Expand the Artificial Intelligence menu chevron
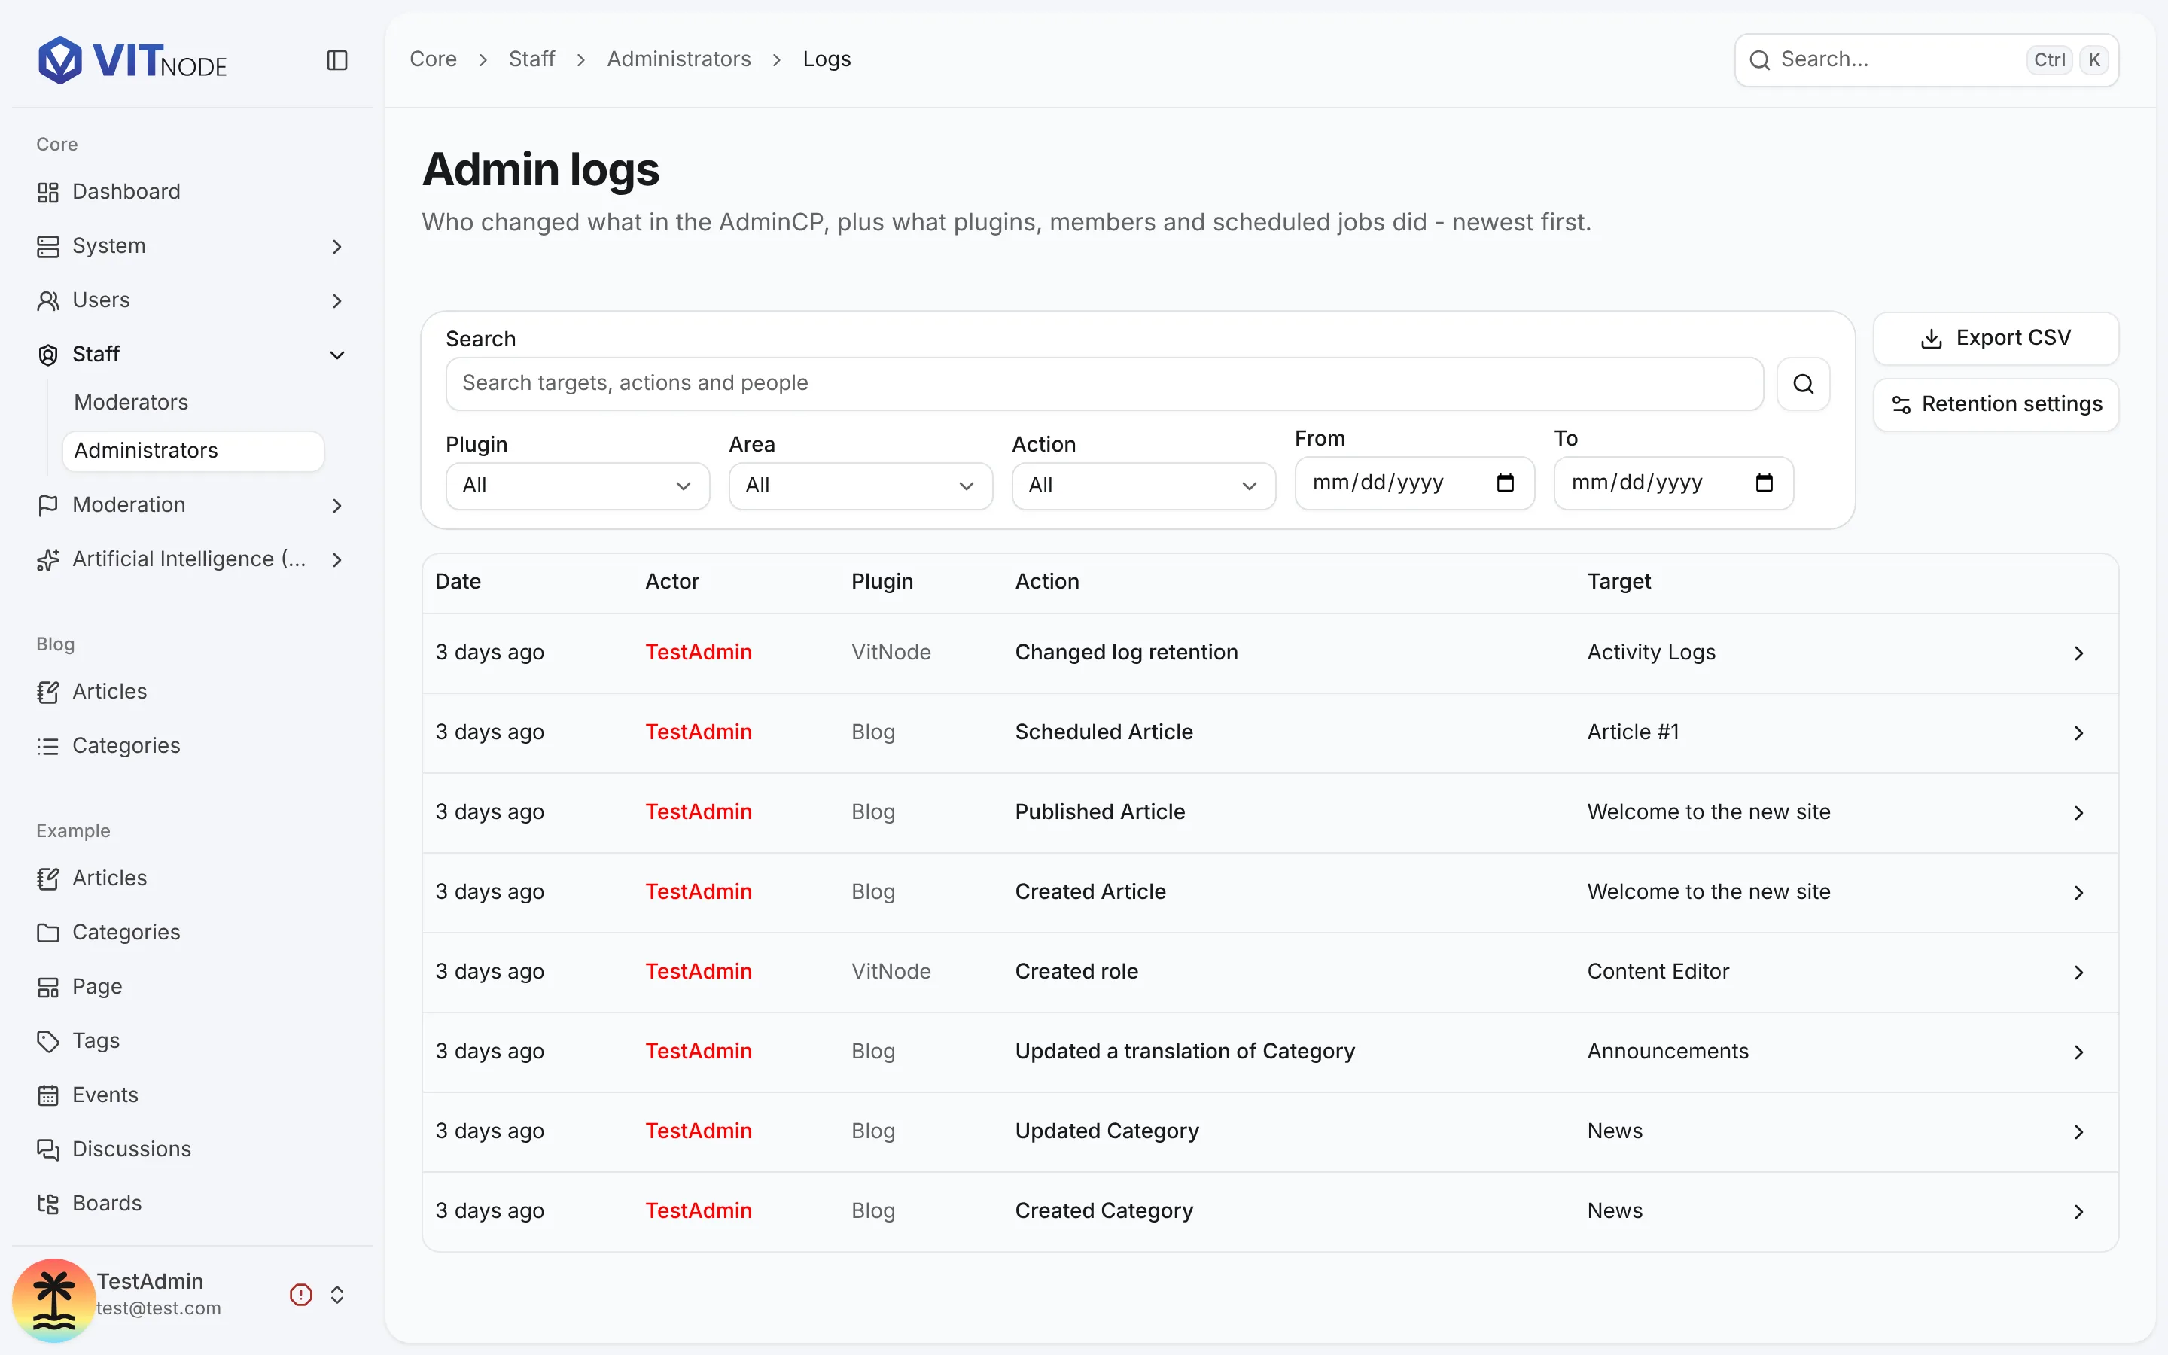This screenshot has width=2168, height=1355. pyautogui.click(x=336, y=560)
